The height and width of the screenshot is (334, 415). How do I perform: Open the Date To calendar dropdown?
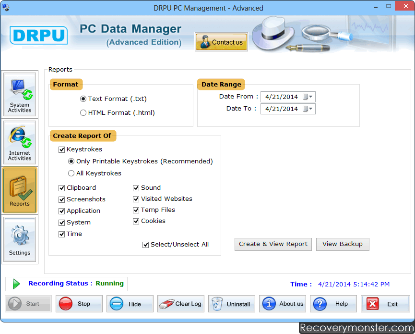[308, 109]
